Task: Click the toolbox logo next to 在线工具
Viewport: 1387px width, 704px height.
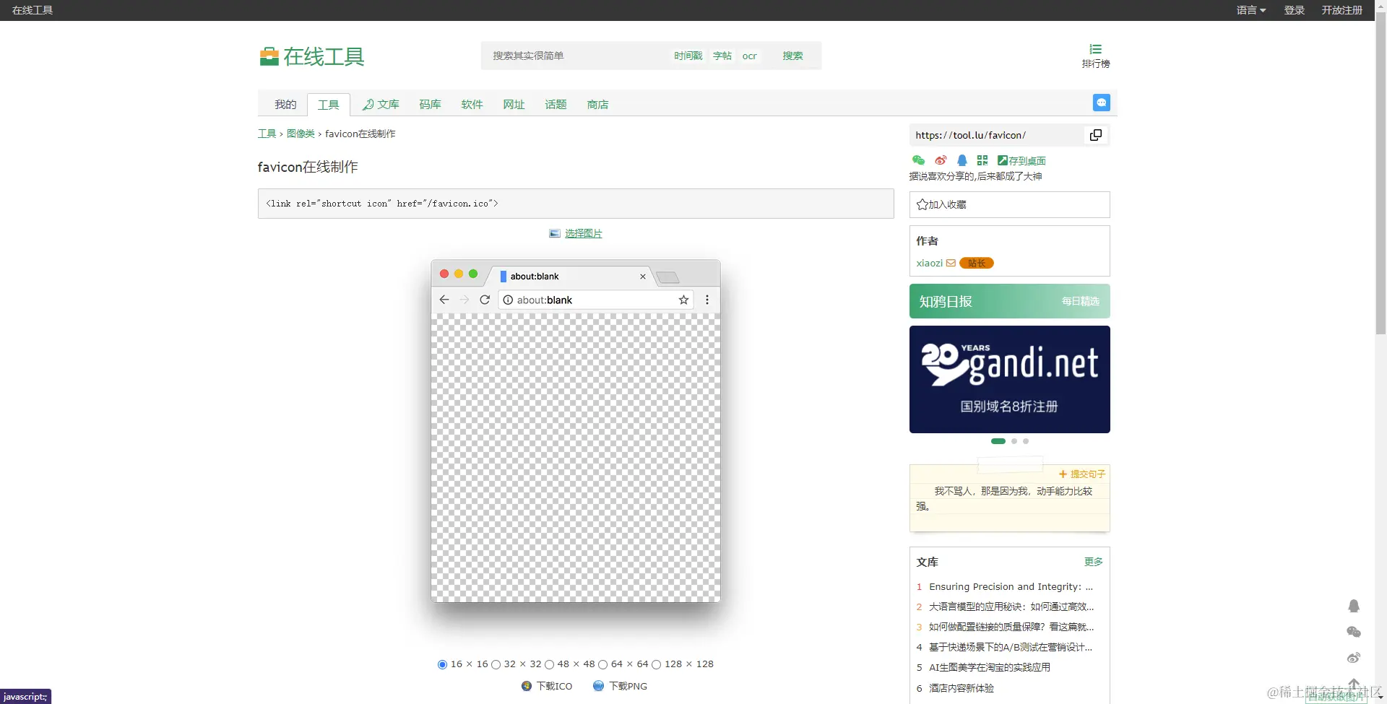Action: [269, 56]
